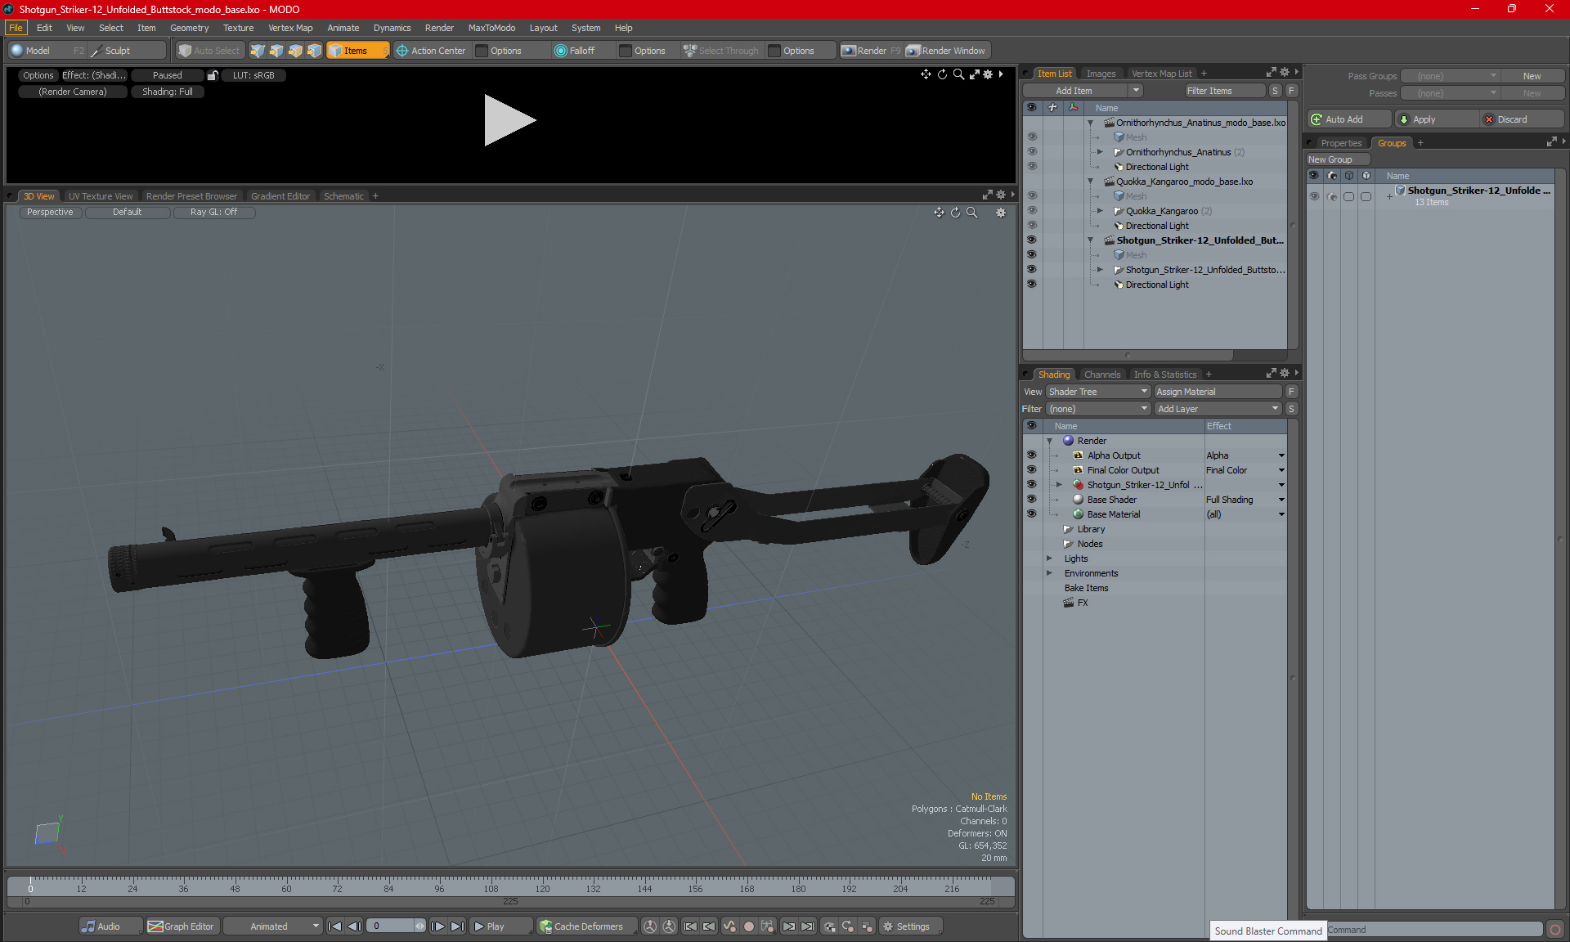Click preview zoom magnifier icon
The height and width of the screenshot is (942, 1570).
click(958, 74)
